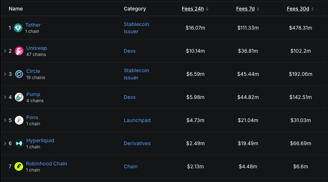Open the Derivatives category link

[x=137, y=143]
